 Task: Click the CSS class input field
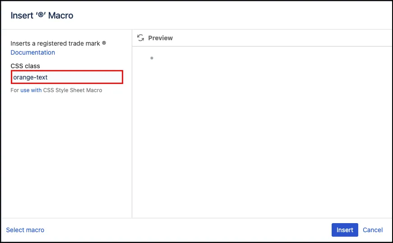tap(67, 77)
